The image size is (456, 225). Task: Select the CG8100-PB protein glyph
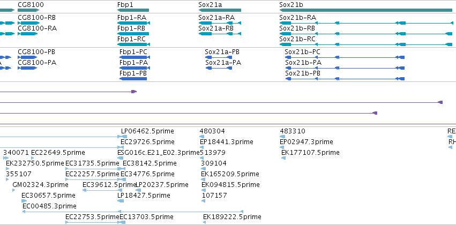point(27,57)
